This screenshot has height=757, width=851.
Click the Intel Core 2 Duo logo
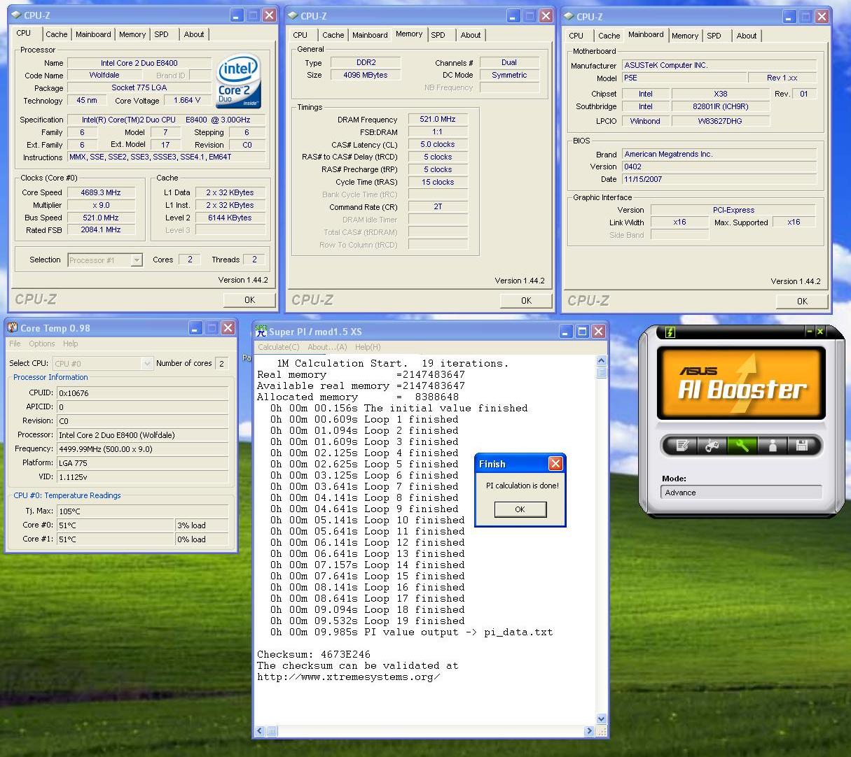239,81
